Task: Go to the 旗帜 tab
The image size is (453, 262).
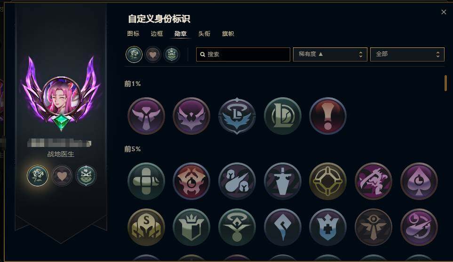Action: pyautogui.click(x=228, y=33)
